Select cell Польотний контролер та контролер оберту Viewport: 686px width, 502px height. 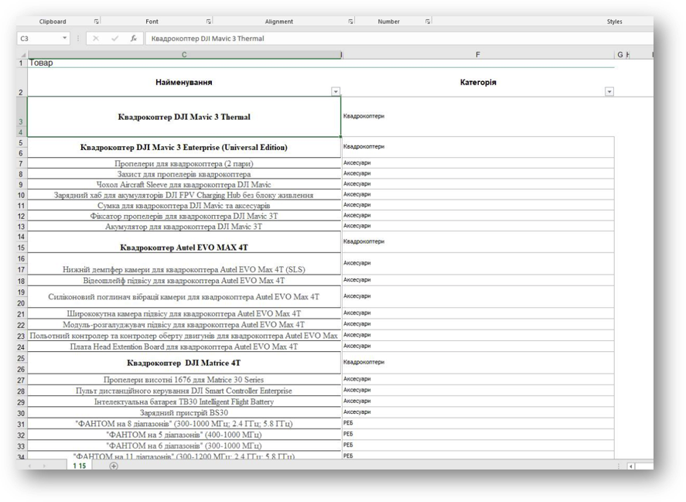[184, 336]
